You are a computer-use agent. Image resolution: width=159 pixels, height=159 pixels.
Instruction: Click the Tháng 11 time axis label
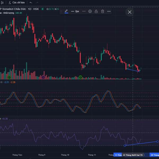tap(92, 155)
